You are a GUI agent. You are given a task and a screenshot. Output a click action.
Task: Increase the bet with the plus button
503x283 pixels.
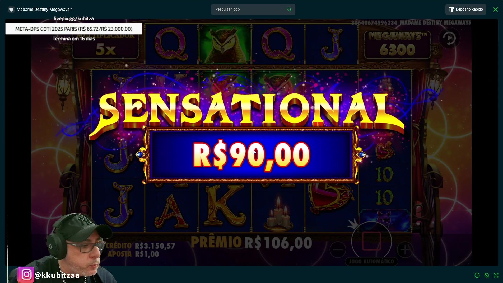point(405,249)
